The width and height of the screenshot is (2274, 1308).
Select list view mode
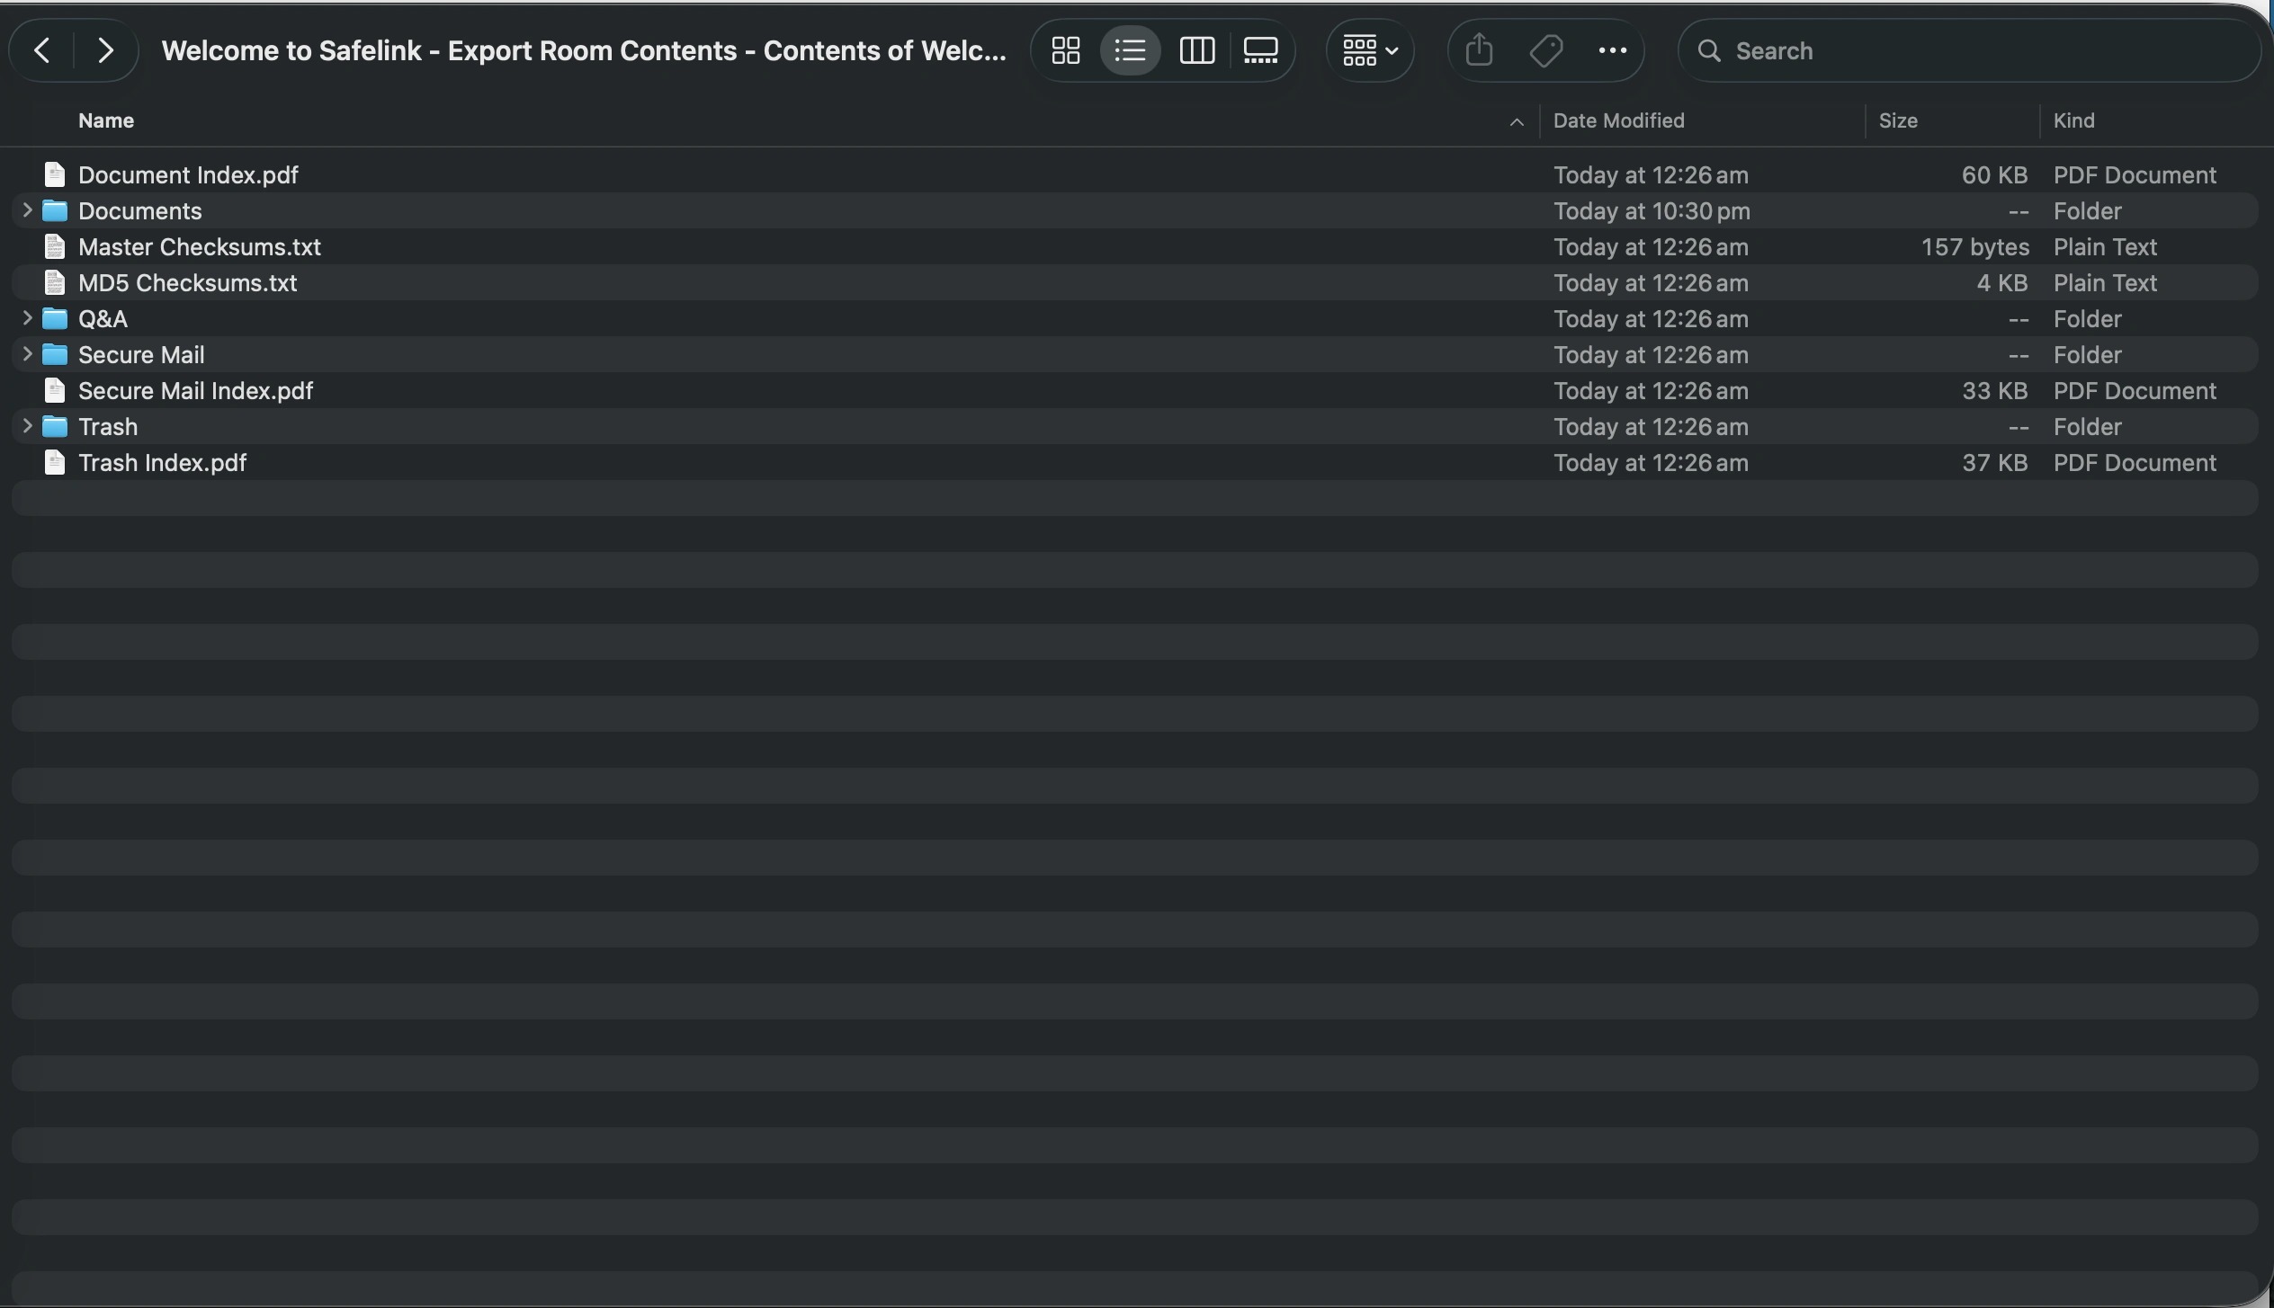(x=1130, y=50)
